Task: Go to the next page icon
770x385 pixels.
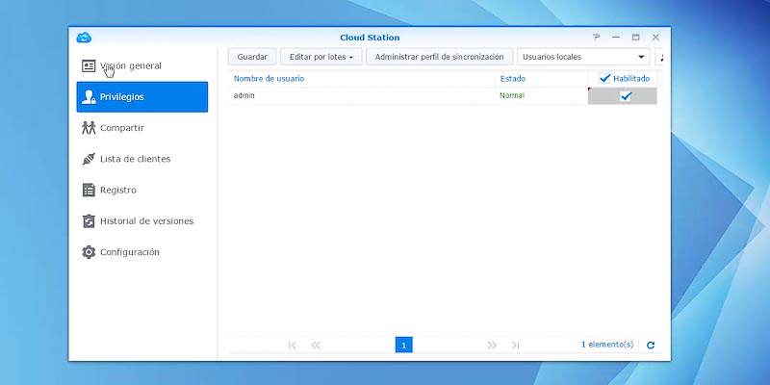Action: click(492, 346)
